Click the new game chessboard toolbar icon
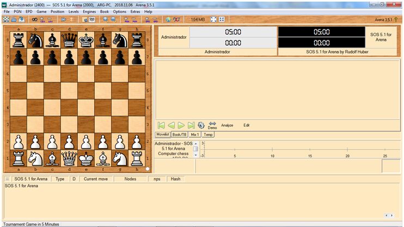The image size is (404, 227). click(6, 19)
